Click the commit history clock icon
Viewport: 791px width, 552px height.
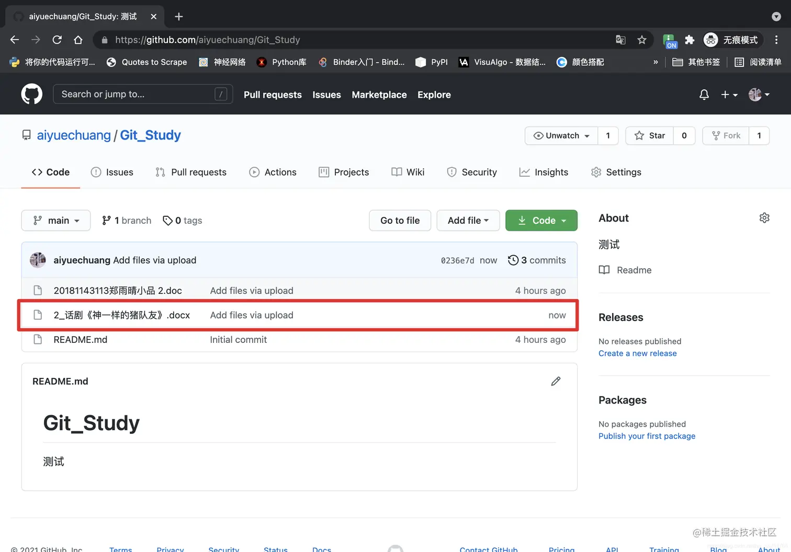click(513, 260)
